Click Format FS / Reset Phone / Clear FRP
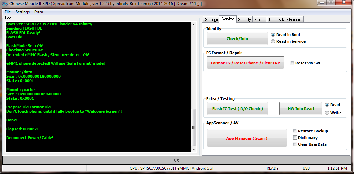Viewport: 354px width, 174px height. click(x=245, y=63)
